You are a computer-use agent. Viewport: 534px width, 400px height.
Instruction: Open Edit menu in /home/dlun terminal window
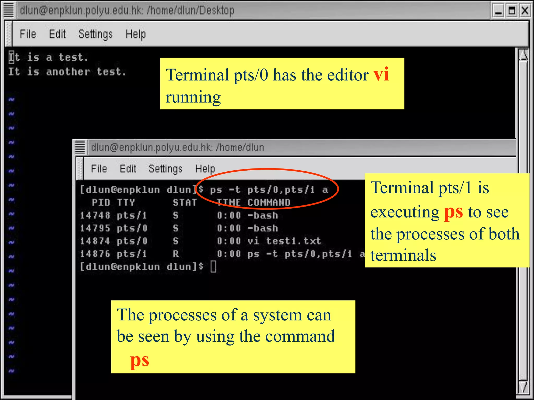pos(128,169)
